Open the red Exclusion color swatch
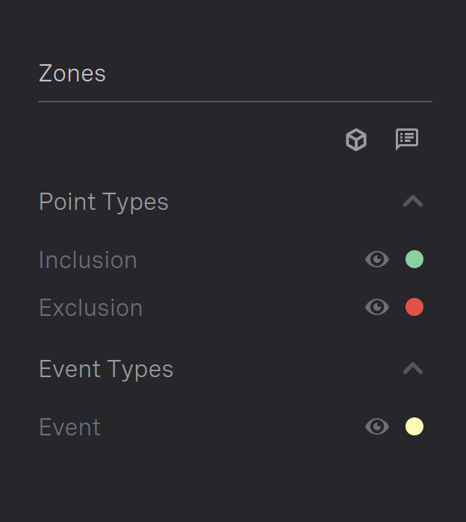466x522 pixels. [414, 307]
